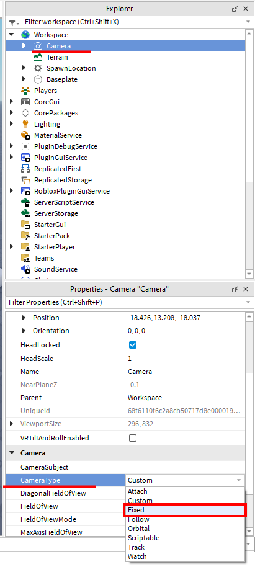Screen dimensions: 255x572
Task: Select the Teams item in Explorer
Action: click(x=44, y=258)
